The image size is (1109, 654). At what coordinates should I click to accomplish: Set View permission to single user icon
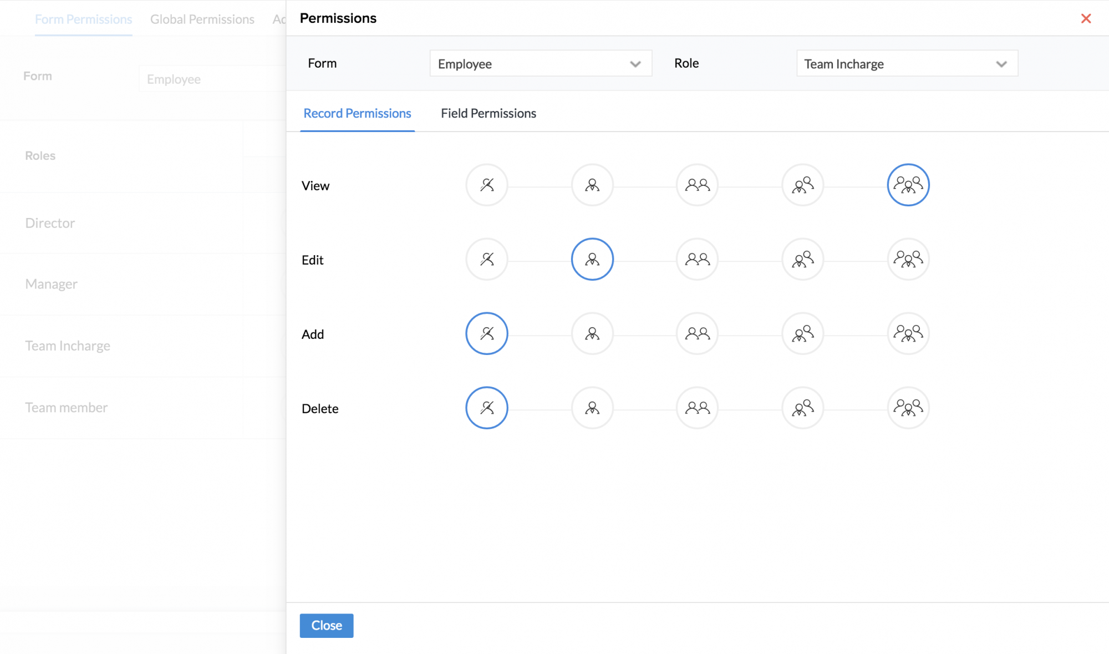coord(592,185)
